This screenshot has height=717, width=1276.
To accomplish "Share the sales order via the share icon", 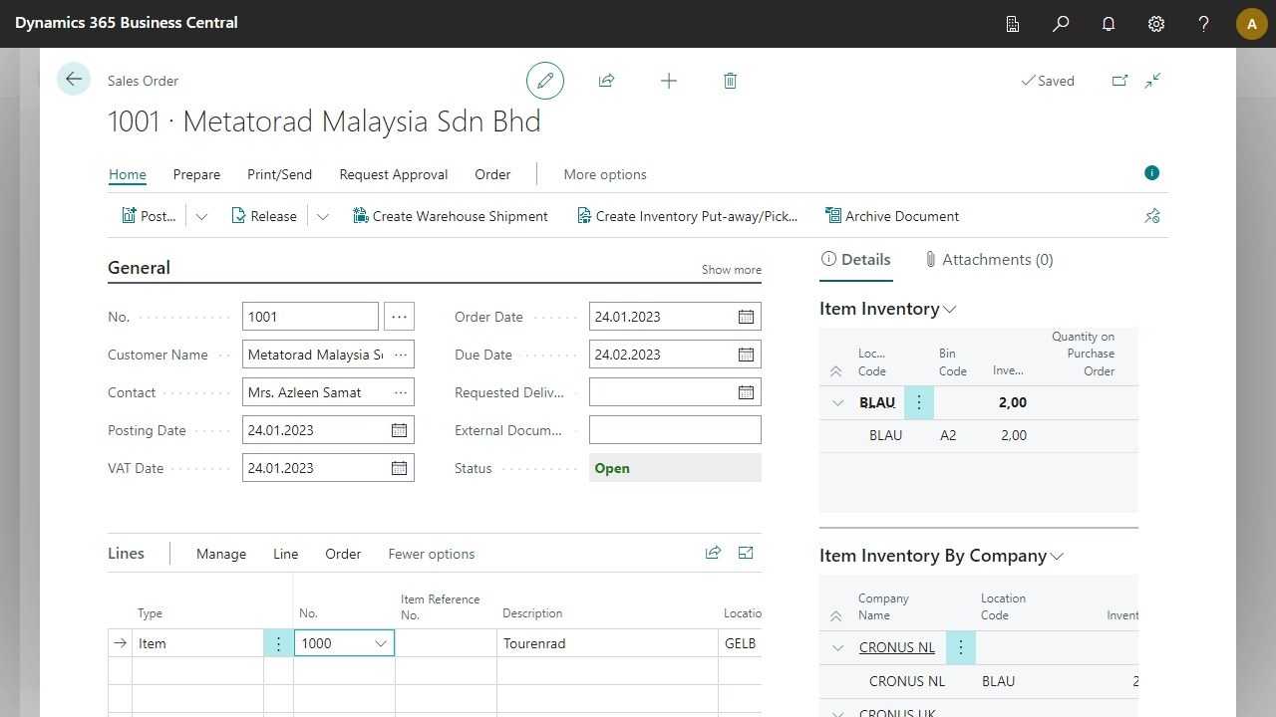I will point(607,81).
